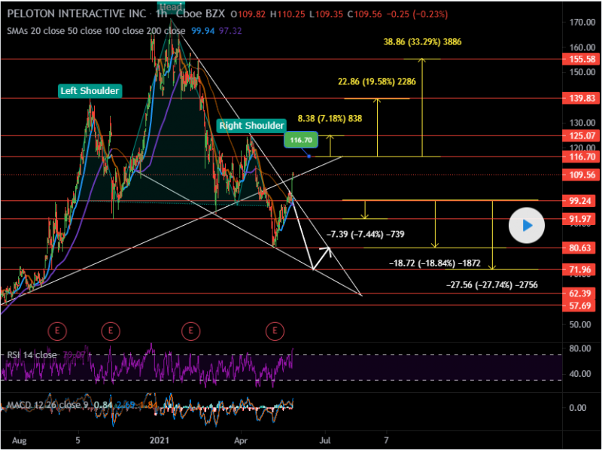Click the 125.07 price level label

(580, 135)
